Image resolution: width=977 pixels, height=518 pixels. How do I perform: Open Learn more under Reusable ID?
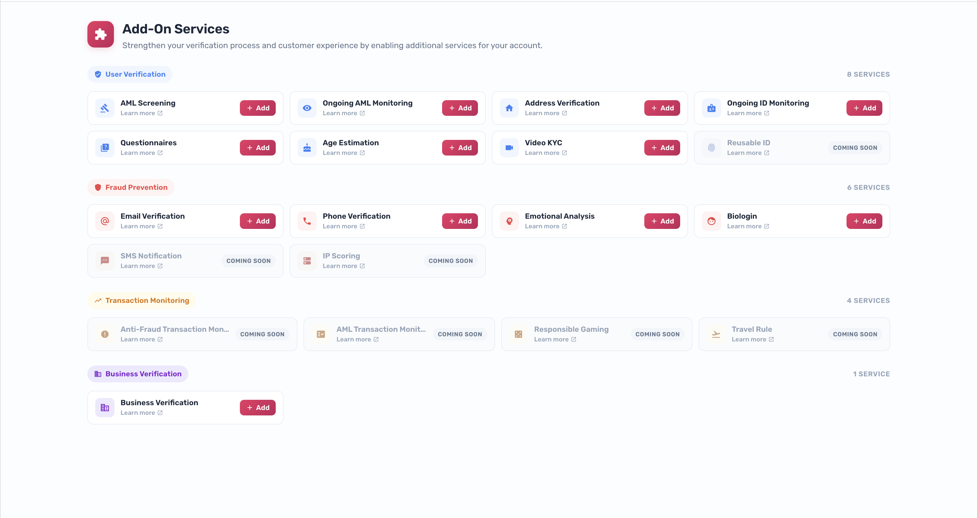(x=748, y=153)
